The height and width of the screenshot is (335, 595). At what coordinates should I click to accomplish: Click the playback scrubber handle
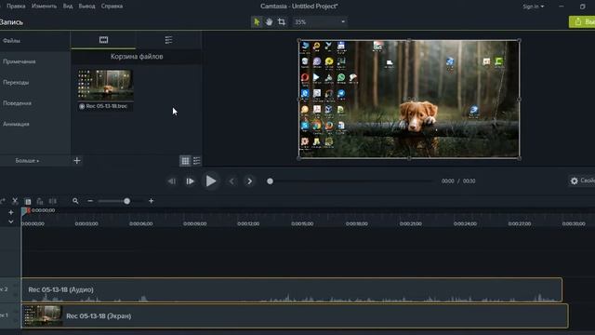click(x=270, y=181)
